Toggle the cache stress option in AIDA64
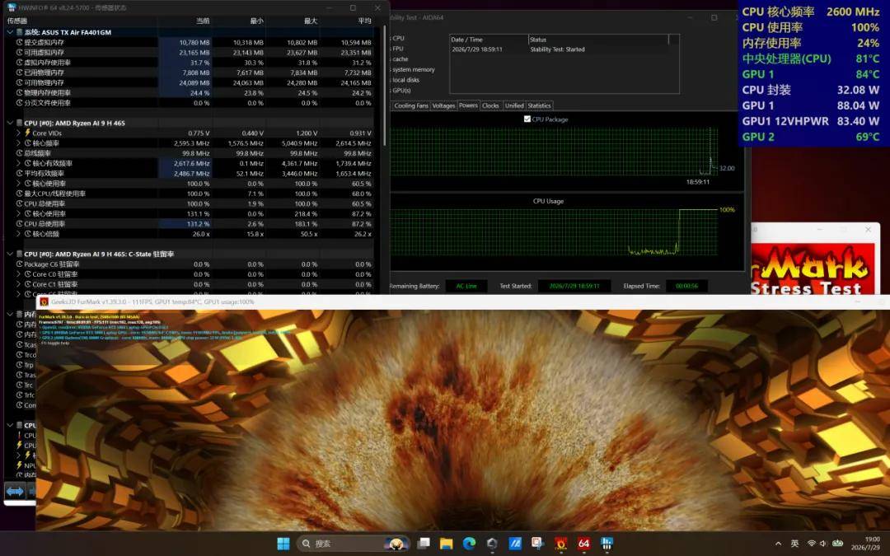Viewport: 890px width, 556px height. pos(400,59)
